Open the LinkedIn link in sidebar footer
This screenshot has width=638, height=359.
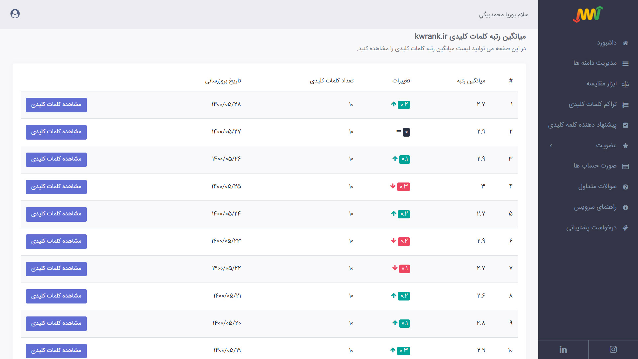pos(563,349)
